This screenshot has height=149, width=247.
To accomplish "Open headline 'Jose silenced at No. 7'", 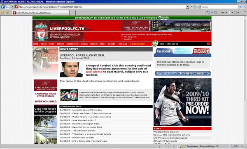I will (x=84, y=120).
